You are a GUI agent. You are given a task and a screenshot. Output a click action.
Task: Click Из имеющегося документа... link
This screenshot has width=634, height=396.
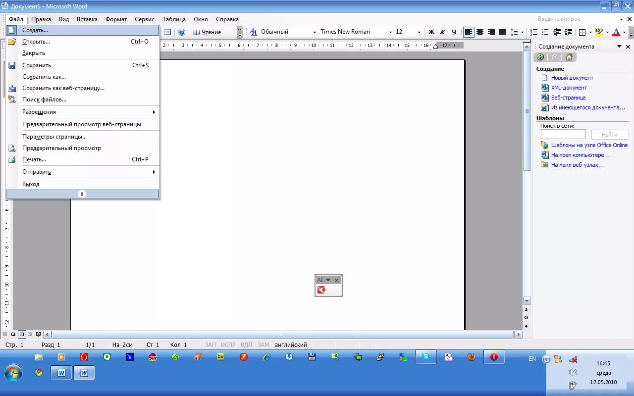(588, 107)
